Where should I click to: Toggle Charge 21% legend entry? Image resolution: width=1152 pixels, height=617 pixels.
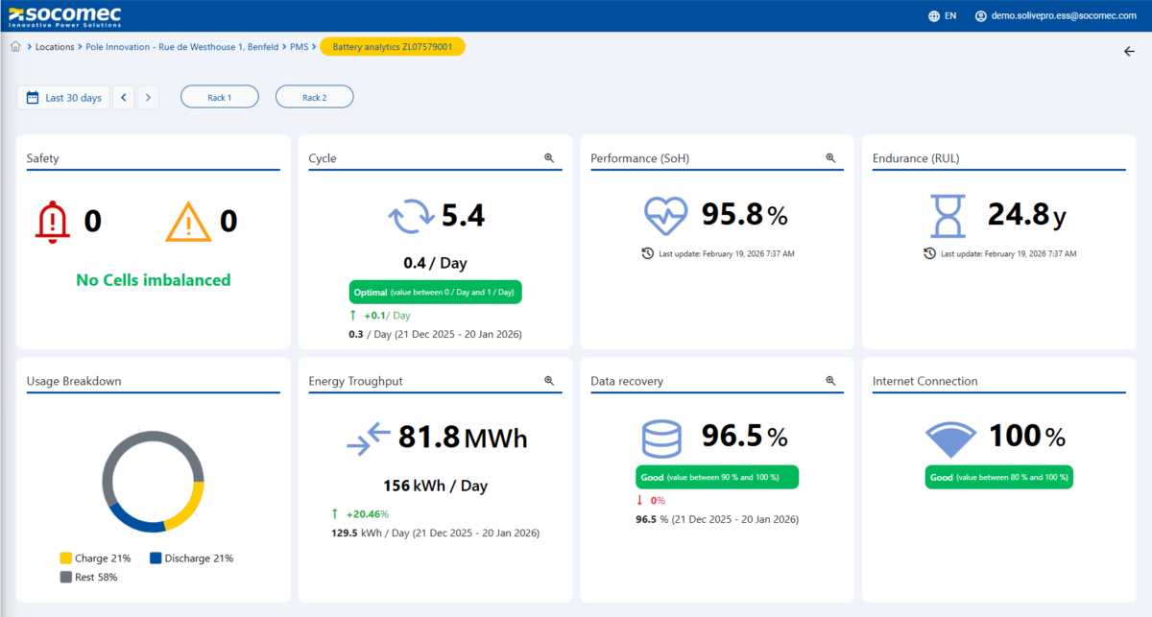tap(94, 558)
